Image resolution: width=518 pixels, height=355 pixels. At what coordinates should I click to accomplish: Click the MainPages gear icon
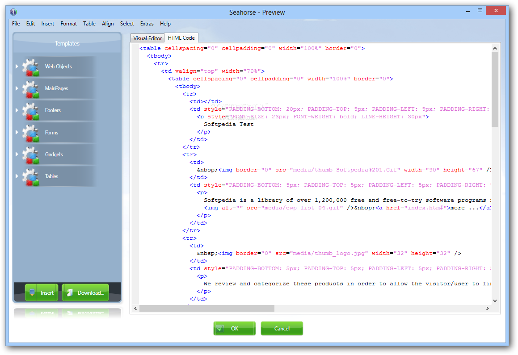pyautogui.click(x=31, y=89)
